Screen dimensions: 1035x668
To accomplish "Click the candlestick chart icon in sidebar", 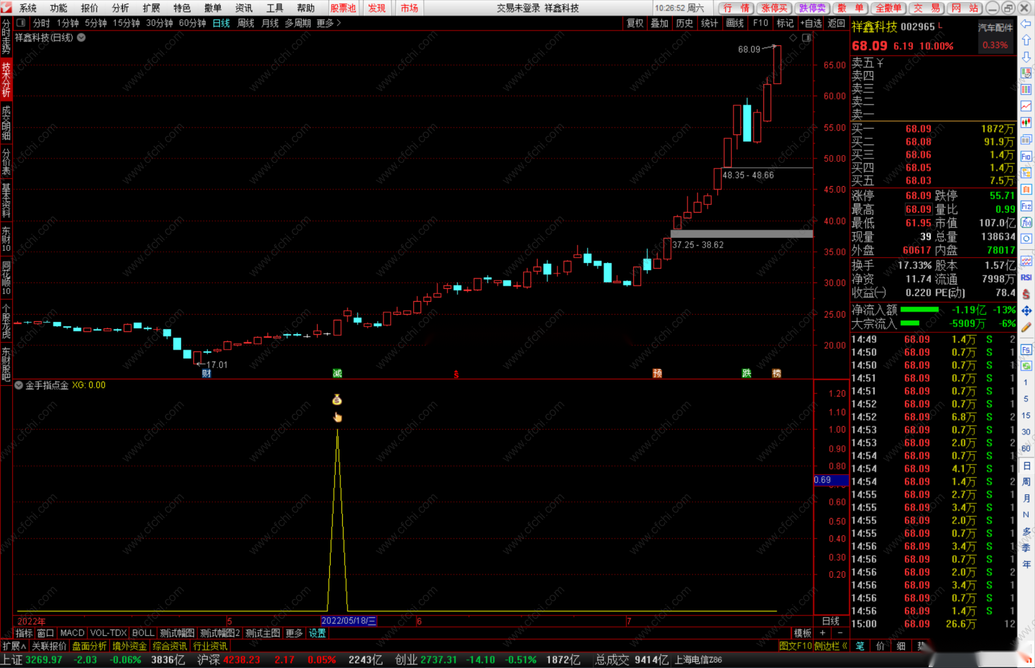I will [x=1026, y=123].
